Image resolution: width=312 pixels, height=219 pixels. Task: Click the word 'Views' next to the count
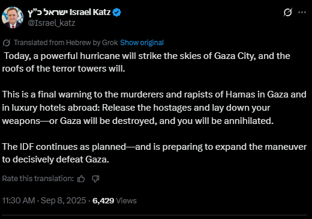(126, 201)
